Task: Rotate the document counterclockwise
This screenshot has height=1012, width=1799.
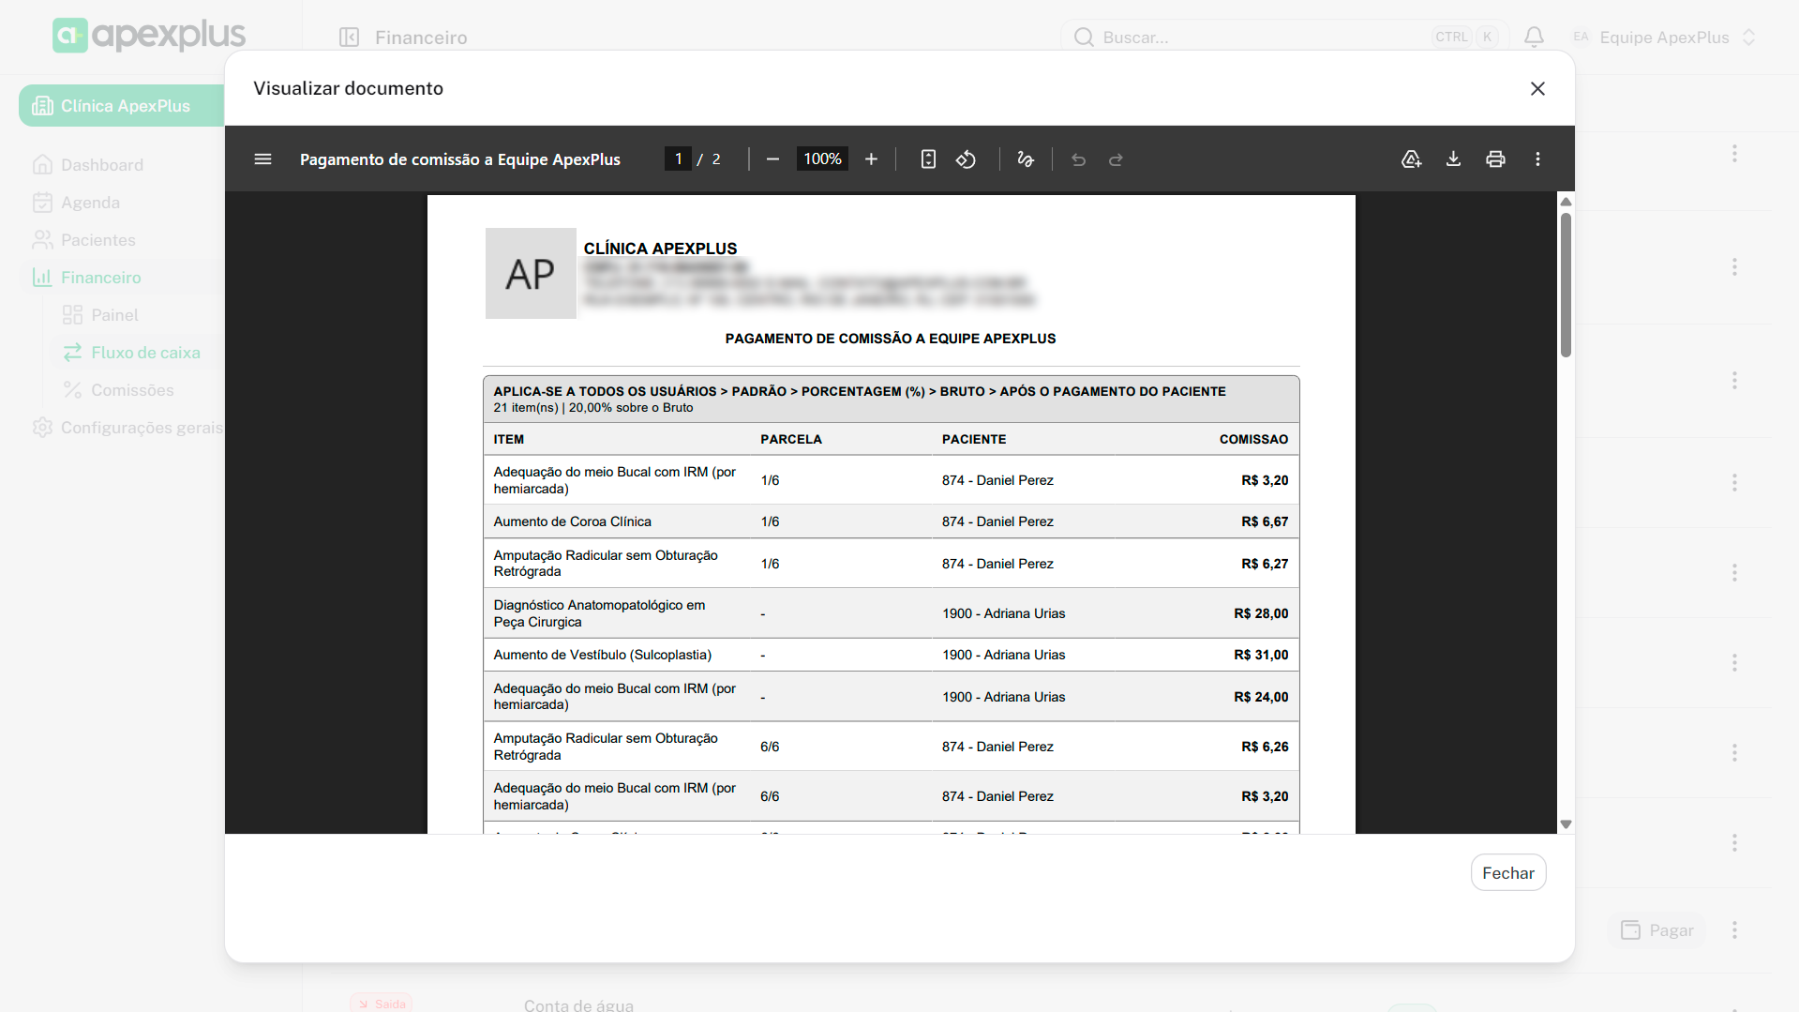Action: [x=966, y=159]
